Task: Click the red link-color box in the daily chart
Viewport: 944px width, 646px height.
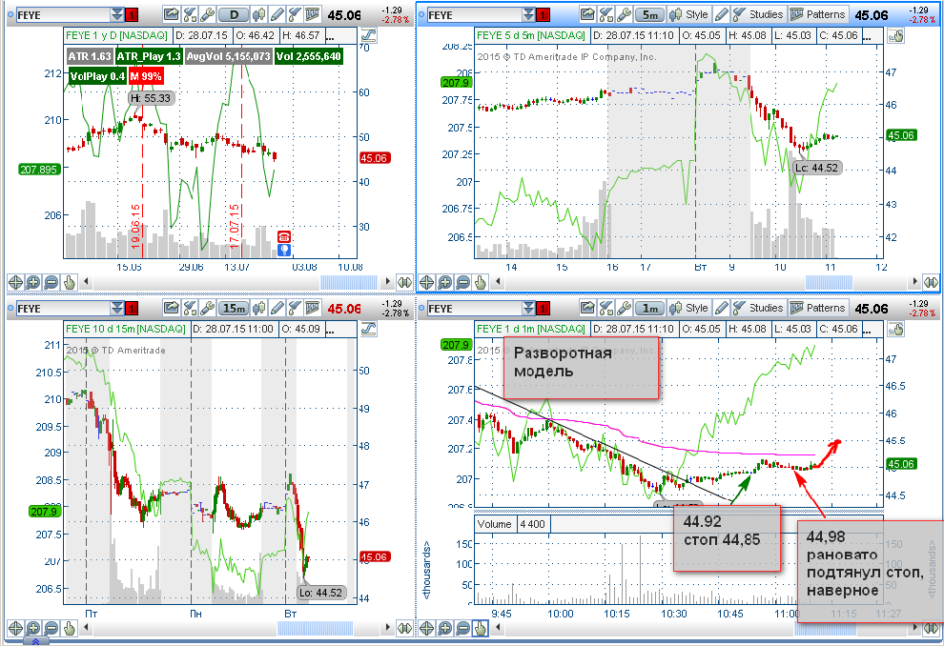Action: [x=132, y=15]
